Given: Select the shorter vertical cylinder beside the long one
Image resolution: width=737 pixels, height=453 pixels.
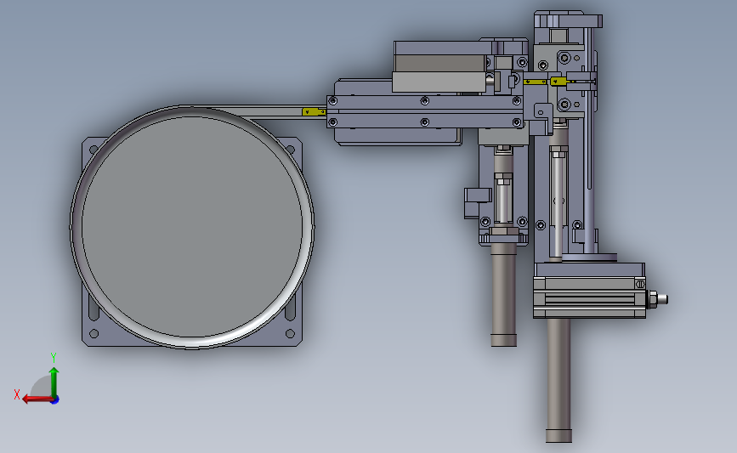Looking at the screenshot, I should 503,295.
